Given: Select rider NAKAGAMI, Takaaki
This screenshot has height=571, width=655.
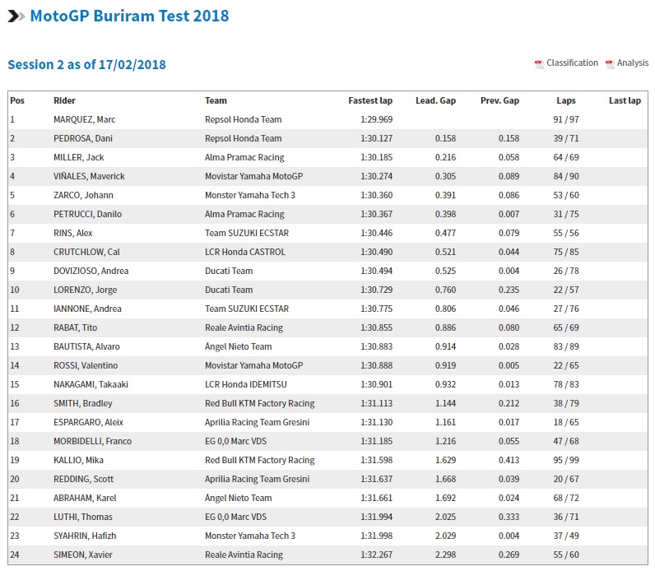Looking at the screenshot, I should (x=91, y=384).
